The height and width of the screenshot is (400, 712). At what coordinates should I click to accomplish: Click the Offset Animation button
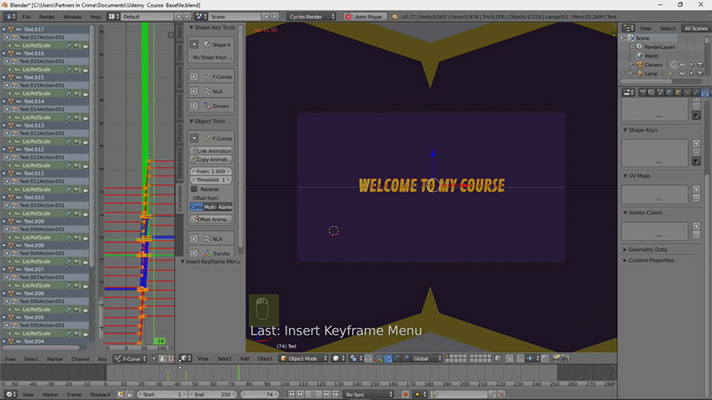point(211,219)
